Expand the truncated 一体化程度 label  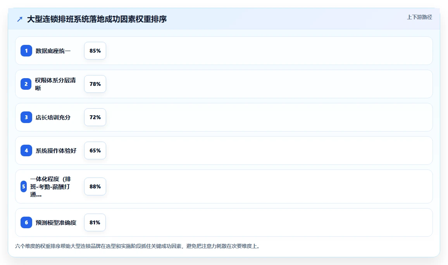[50, 186]
